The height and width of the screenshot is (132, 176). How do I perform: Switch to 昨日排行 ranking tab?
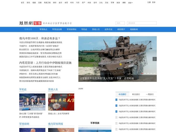coord(136,94)
